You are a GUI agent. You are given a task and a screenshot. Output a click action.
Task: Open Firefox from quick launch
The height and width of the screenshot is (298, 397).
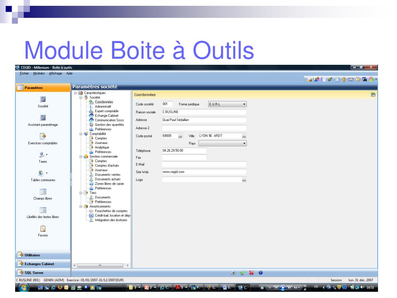click(x=60, y=288)
